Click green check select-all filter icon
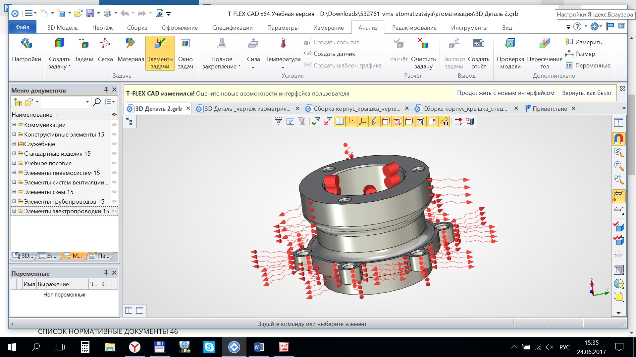The width and height of the screenshot is (636, 357). coord(316,121)
